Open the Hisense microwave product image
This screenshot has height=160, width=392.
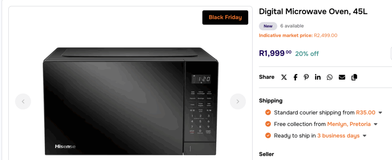[x=130, y=102]
